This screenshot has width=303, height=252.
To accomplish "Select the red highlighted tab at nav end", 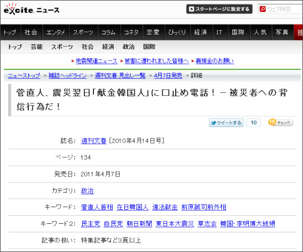I will click(298, 32).
